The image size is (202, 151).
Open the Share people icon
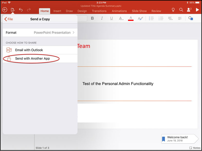click(189, 10)
